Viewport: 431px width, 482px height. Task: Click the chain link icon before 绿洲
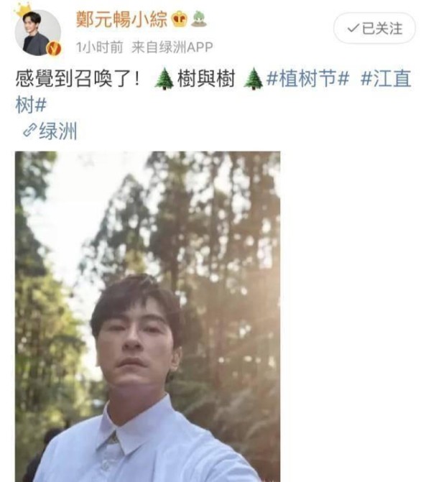pyautogui.click(x=30, y=130)
